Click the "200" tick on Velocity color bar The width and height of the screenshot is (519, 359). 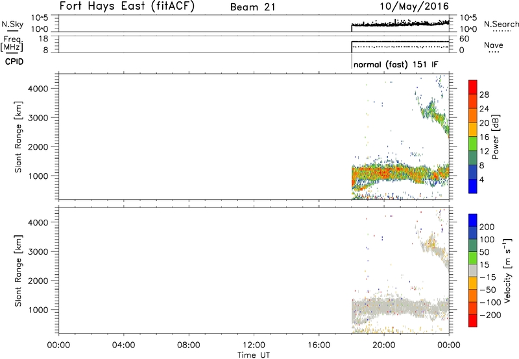pos(487,227)
